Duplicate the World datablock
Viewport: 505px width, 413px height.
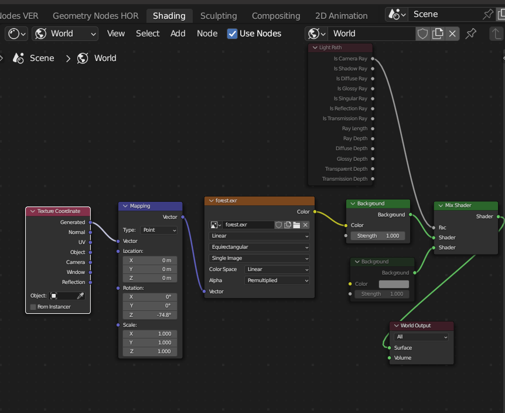(x=438, y=33)
